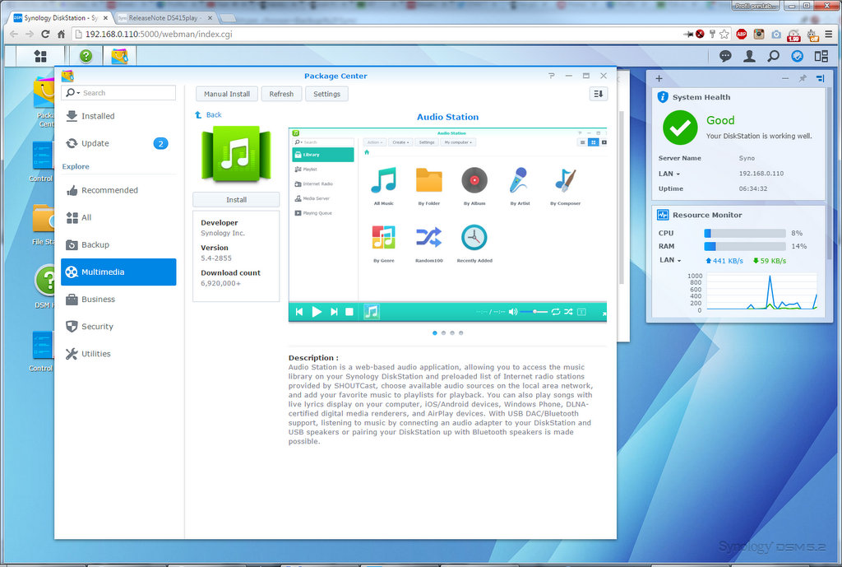Image resolution: width=842 pixels, height=567 pixels.
Task: Switch to the Synology DiskStation browser tab
Action: 61,18
